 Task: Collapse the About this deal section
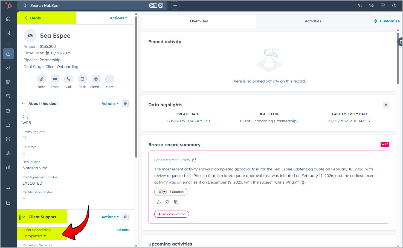[x=23, y=104]
